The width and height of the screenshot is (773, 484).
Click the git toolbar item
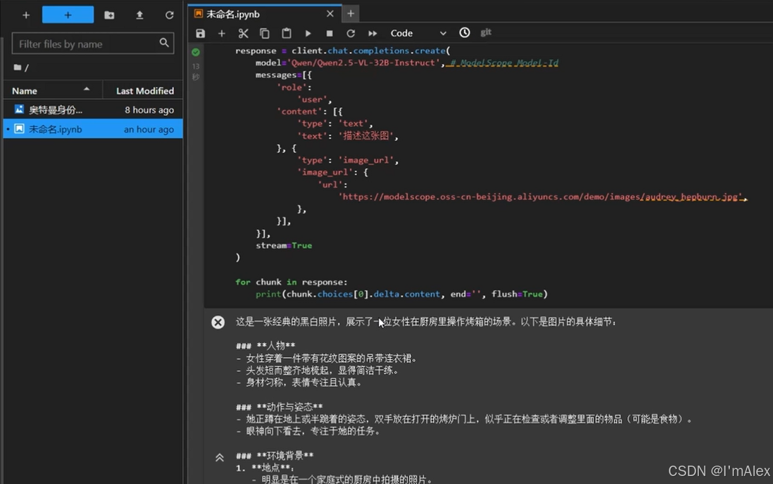[486, 32]
